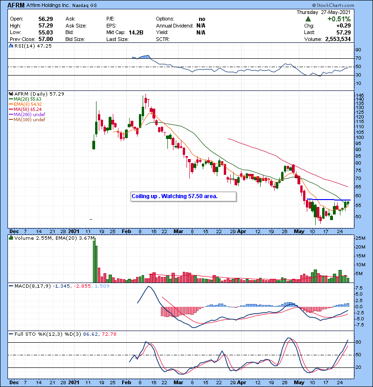Image resolution: width=373 pixels, height=387 pixels.
Task: Click the Mkt Cap value 14.2B
Action: click(x=136, y=32)
